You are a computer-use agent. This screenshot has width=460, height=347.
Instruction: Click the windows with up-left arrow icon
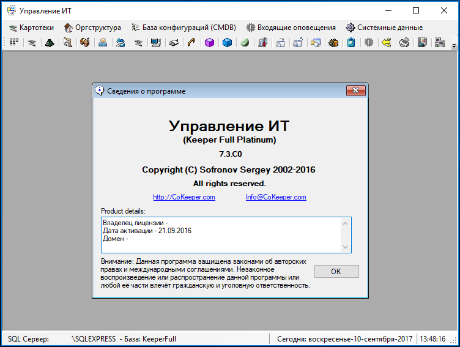point(298,43)
